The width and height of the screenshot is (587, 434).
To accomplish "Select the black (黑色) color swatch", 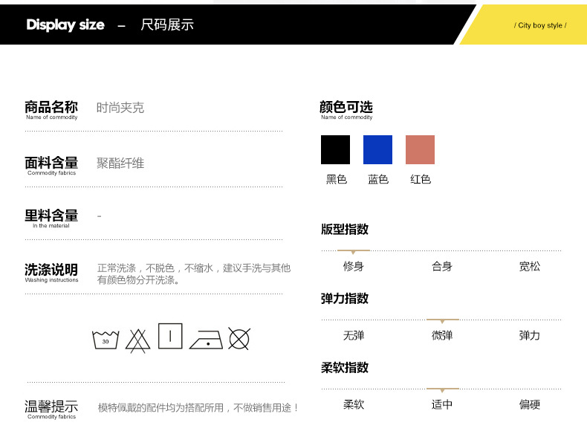I will click(x=335, y=149).
